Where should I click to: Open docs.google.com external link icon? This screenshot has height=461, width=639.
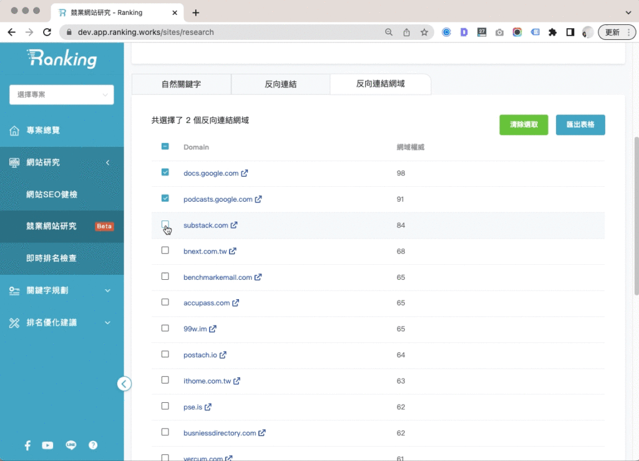[x=244, y=173]
